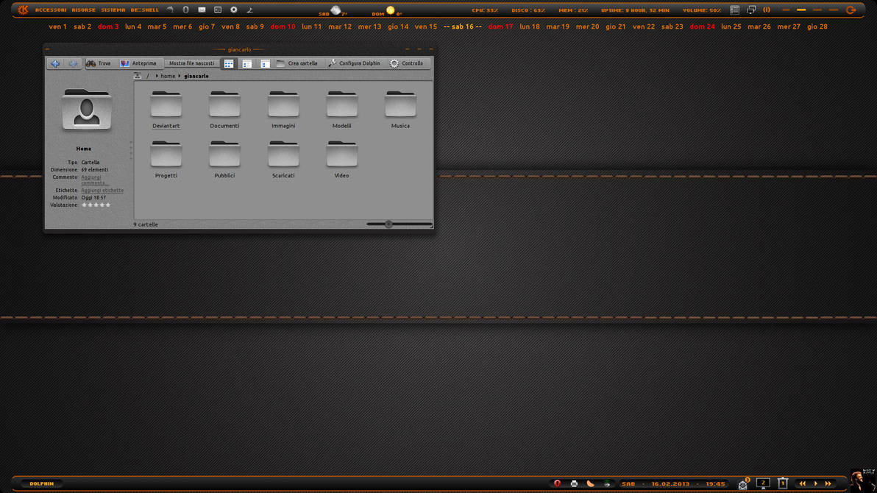Image resolution: width=877 pixels, height=493 pixels.
Task: Switch to icons view mode
Action: [229, 64]
